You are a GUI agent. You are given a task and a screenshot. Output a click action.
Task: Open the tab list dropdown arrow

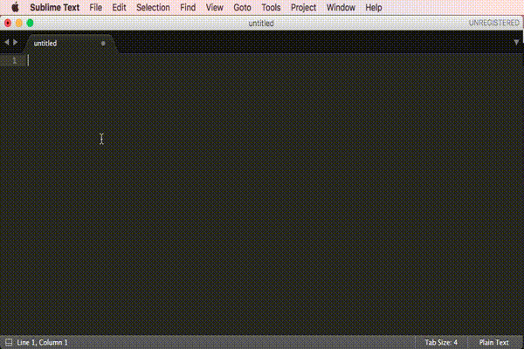tap(516, 43)
